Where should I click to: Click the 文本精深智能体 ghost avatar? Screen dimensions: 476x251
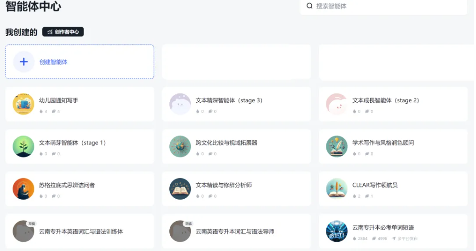coord(180,104)
